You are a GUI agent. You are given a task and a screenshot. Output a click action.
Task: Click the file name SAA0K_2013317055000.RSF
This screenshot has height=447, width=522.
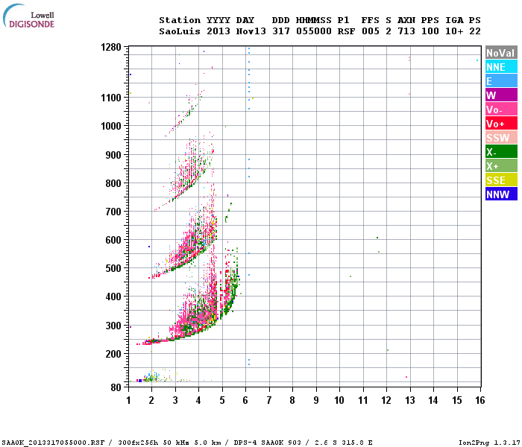pos(53,443)
